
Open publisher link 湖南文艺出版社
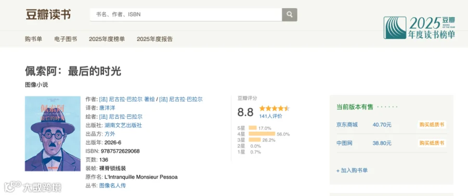click(x=123, y=125)
